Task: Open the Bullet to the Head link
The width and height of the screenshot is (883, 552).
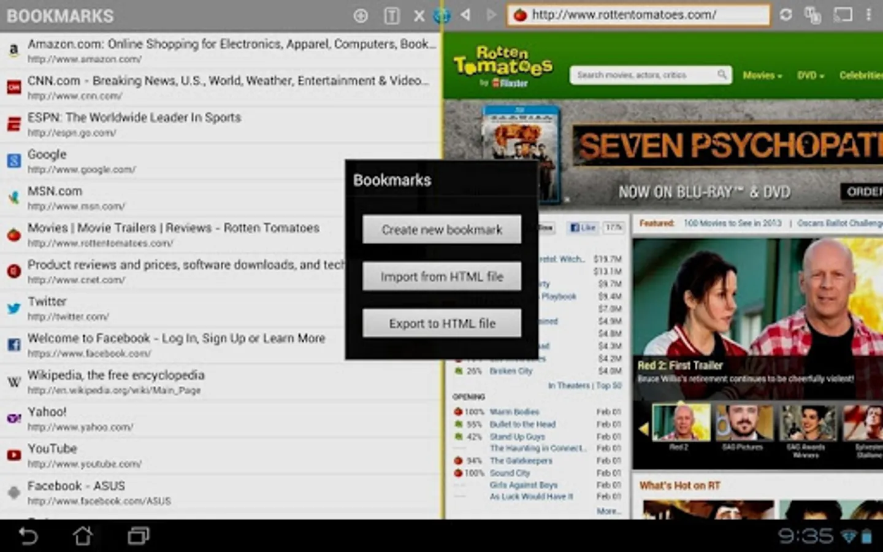Action: (522, 424)
